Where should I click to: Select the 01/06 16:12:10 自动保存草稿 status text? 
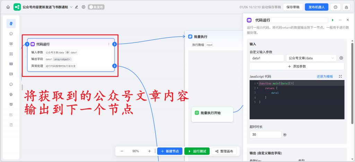tap(260, 7)
